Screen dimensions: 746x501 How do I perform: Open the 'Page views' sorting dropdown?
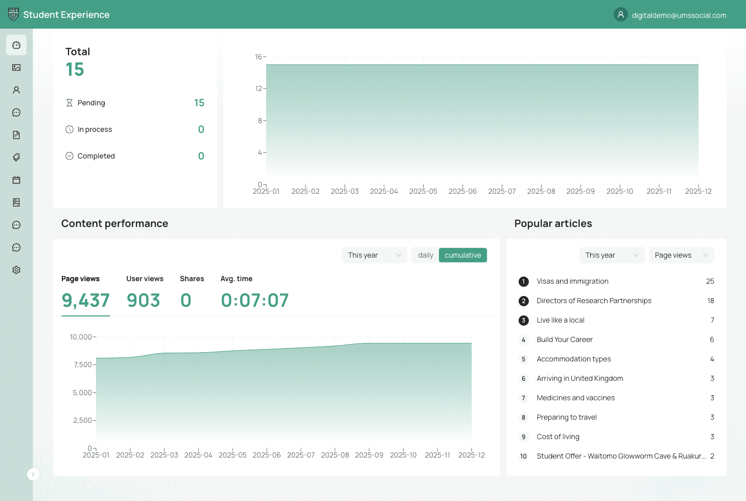coord(681,255)
